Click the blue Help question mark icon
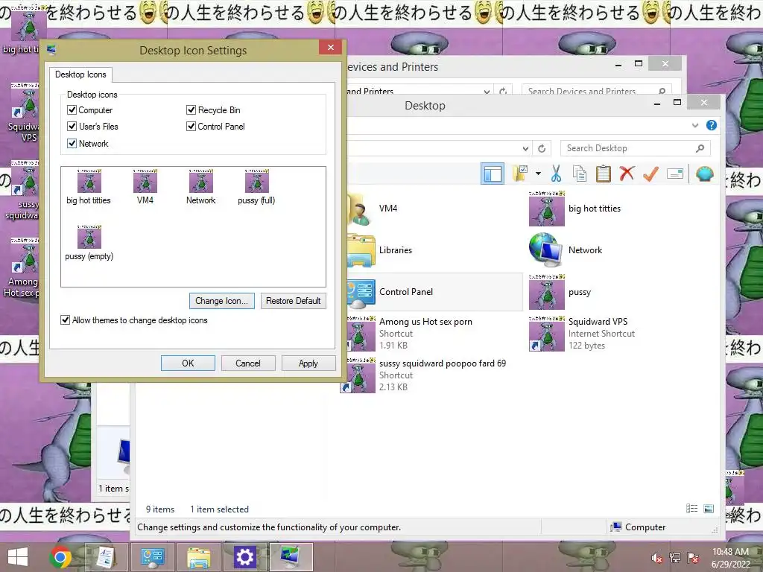This screenshot has height=572, width=763. (712, 125)
